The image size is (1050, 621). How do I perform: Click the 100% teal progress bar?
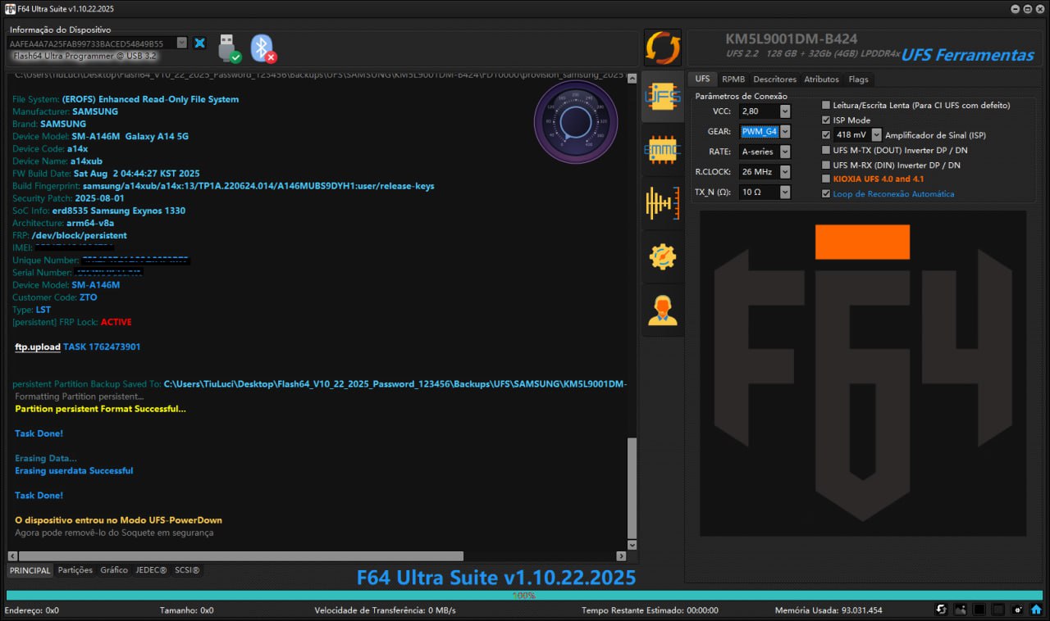click(x=524, y=596)
